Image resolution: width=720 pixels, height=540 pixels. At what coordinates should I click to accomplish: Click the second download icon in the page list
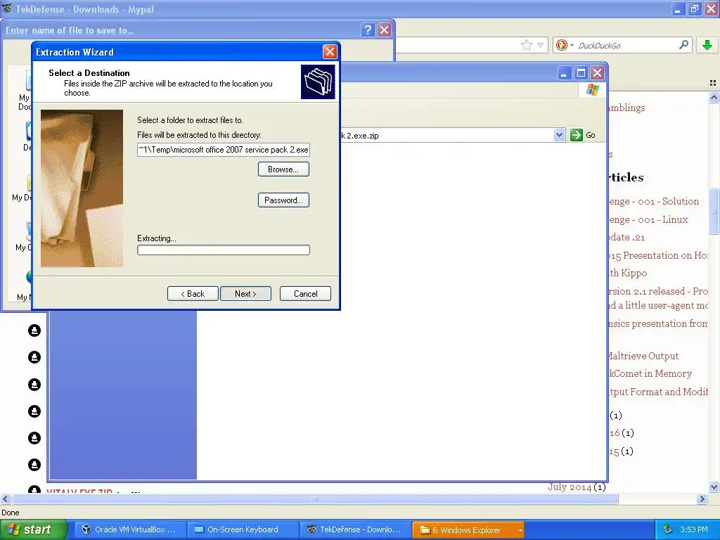coord(34,357)
